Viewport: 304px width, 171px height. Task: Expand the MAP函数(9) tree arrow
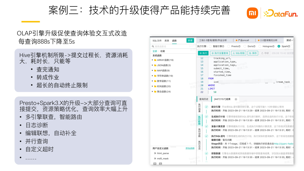152,71
